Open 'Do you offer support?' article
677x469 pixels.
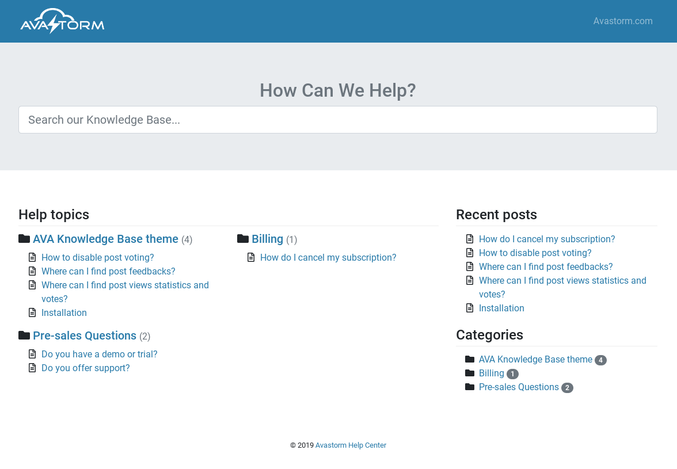click(x=85, y=368)
